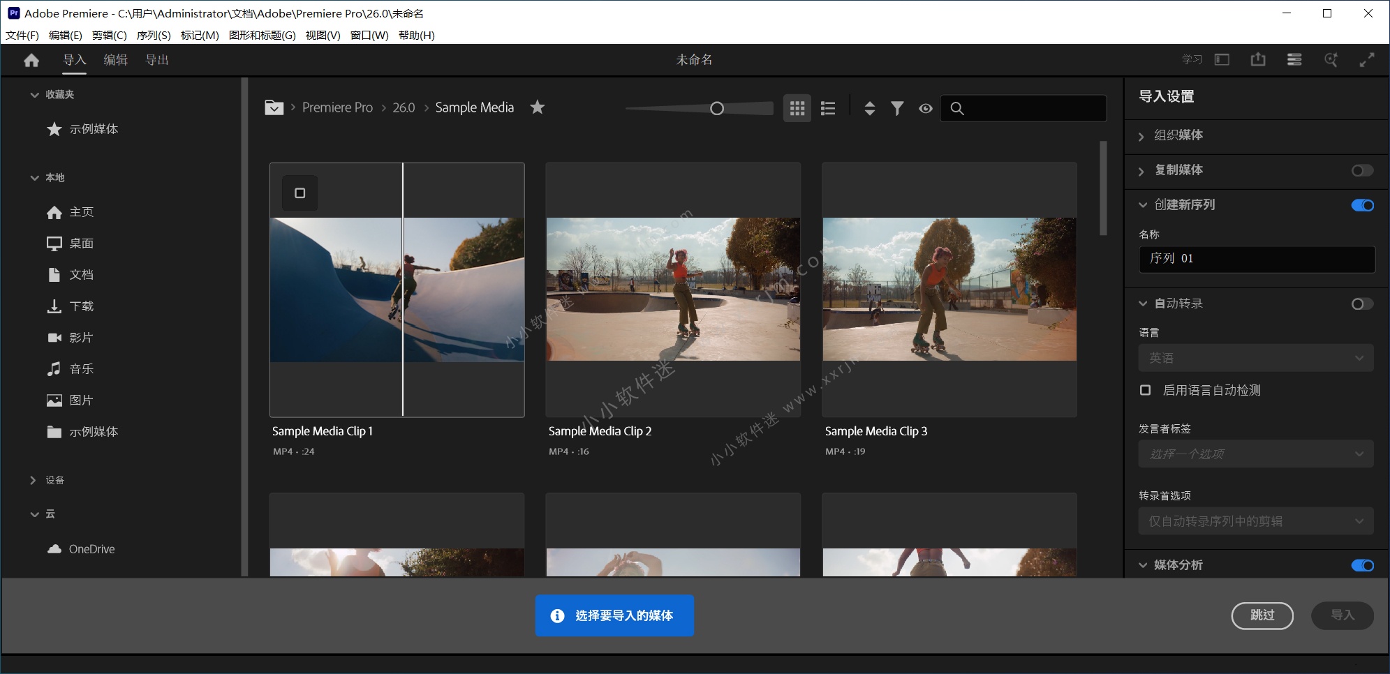
Task: Click the Home icon in header
Action: point(31,61)
